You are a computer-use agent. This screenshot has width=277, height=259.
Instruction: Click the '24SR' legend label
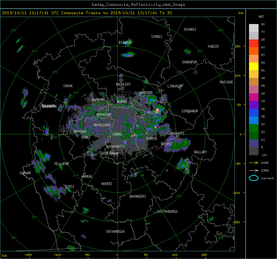point(265,163)
